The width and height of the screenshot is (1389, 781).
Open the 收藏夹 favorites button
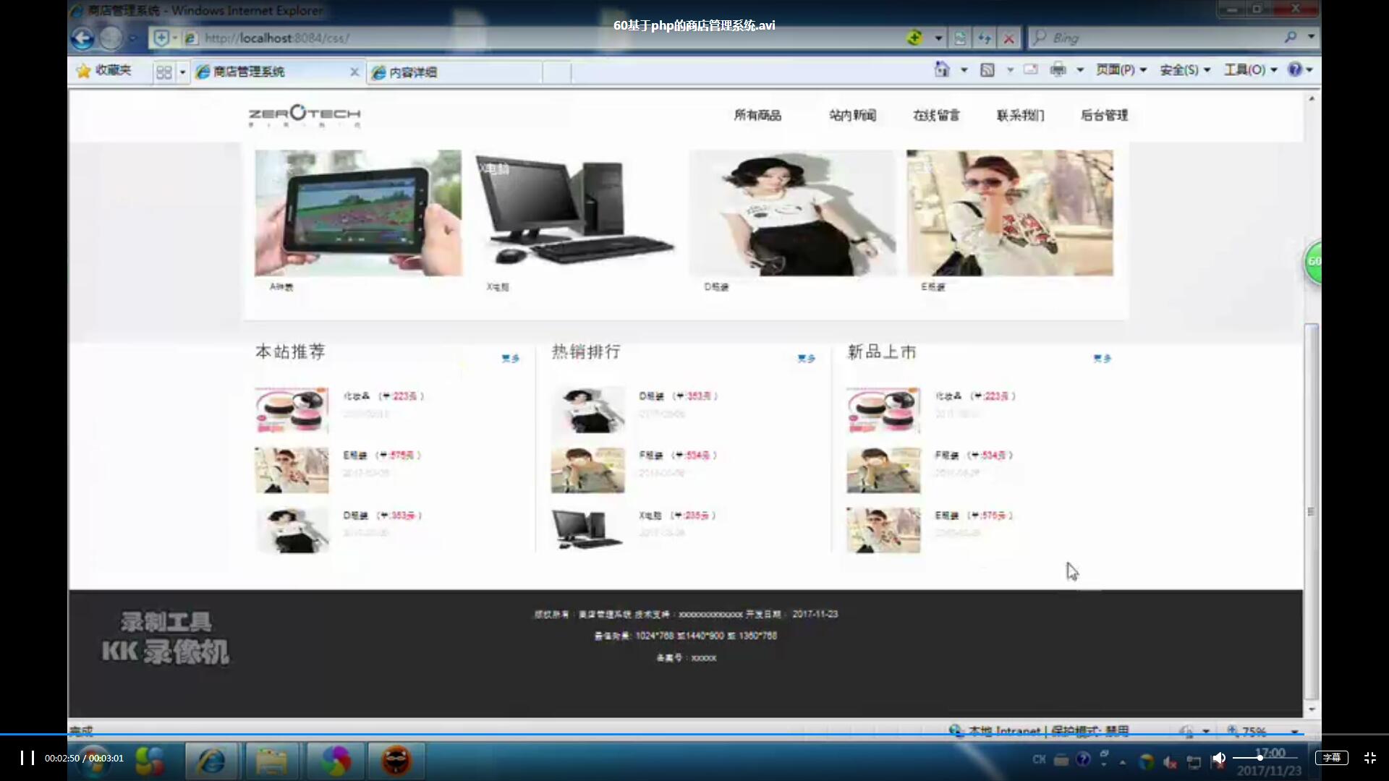[103, 70]
